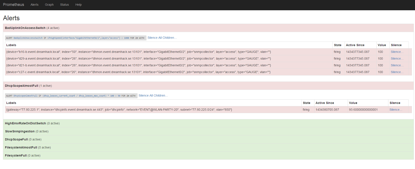Image resolution: width=415 pixels, height=169 pixels.
Task: Open the Alerts menu item
Action: tap(34, 5)
